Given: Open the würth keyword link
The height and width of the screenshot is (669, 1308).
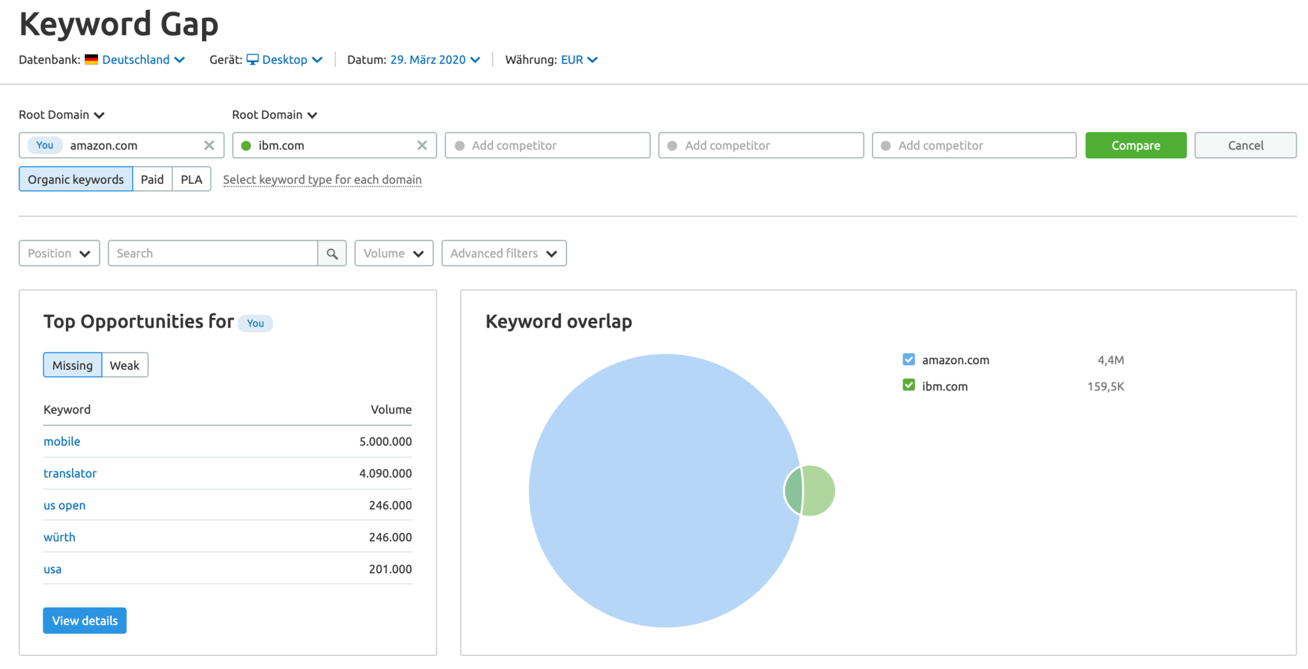Looking at the screenshot, I should coord(60,538).
